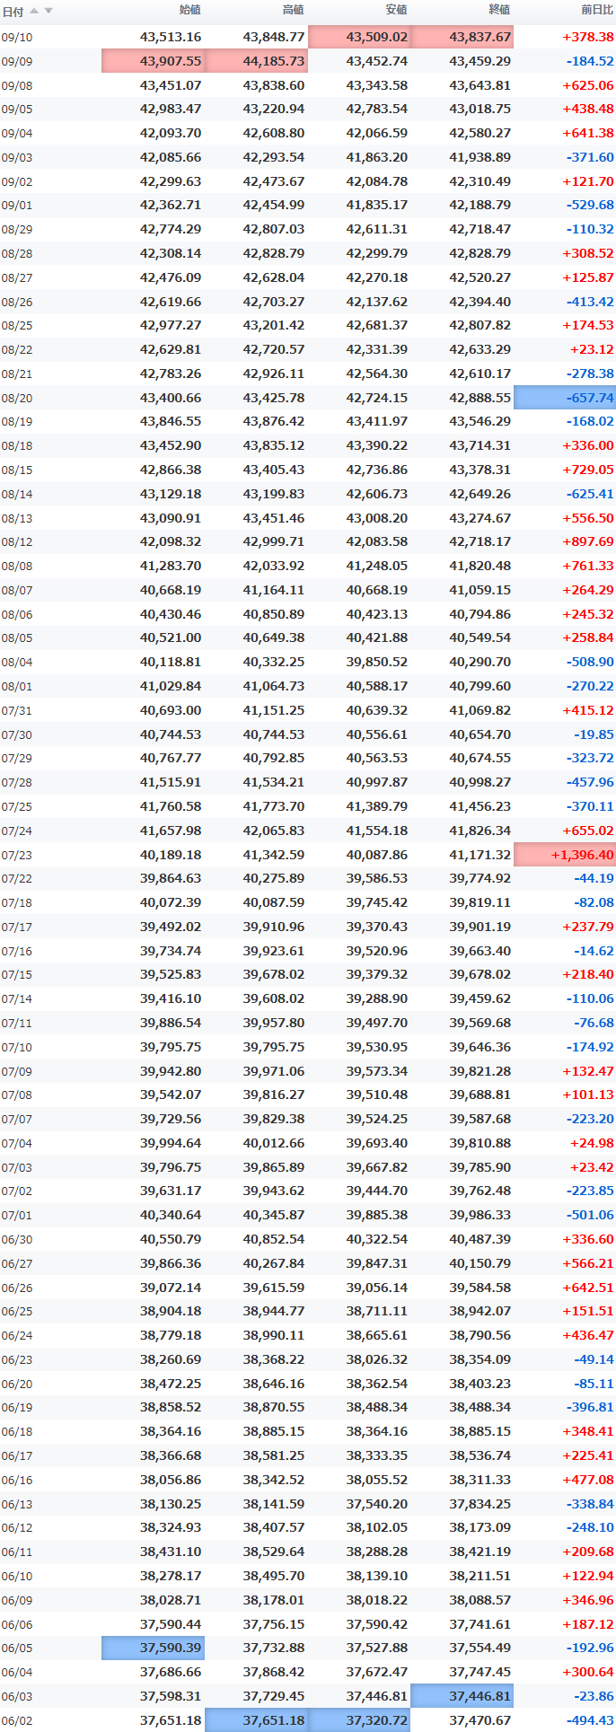Screen dimensions: 616x1732
Task: Select the -371.60 change value
Action: tap(590, 157)
